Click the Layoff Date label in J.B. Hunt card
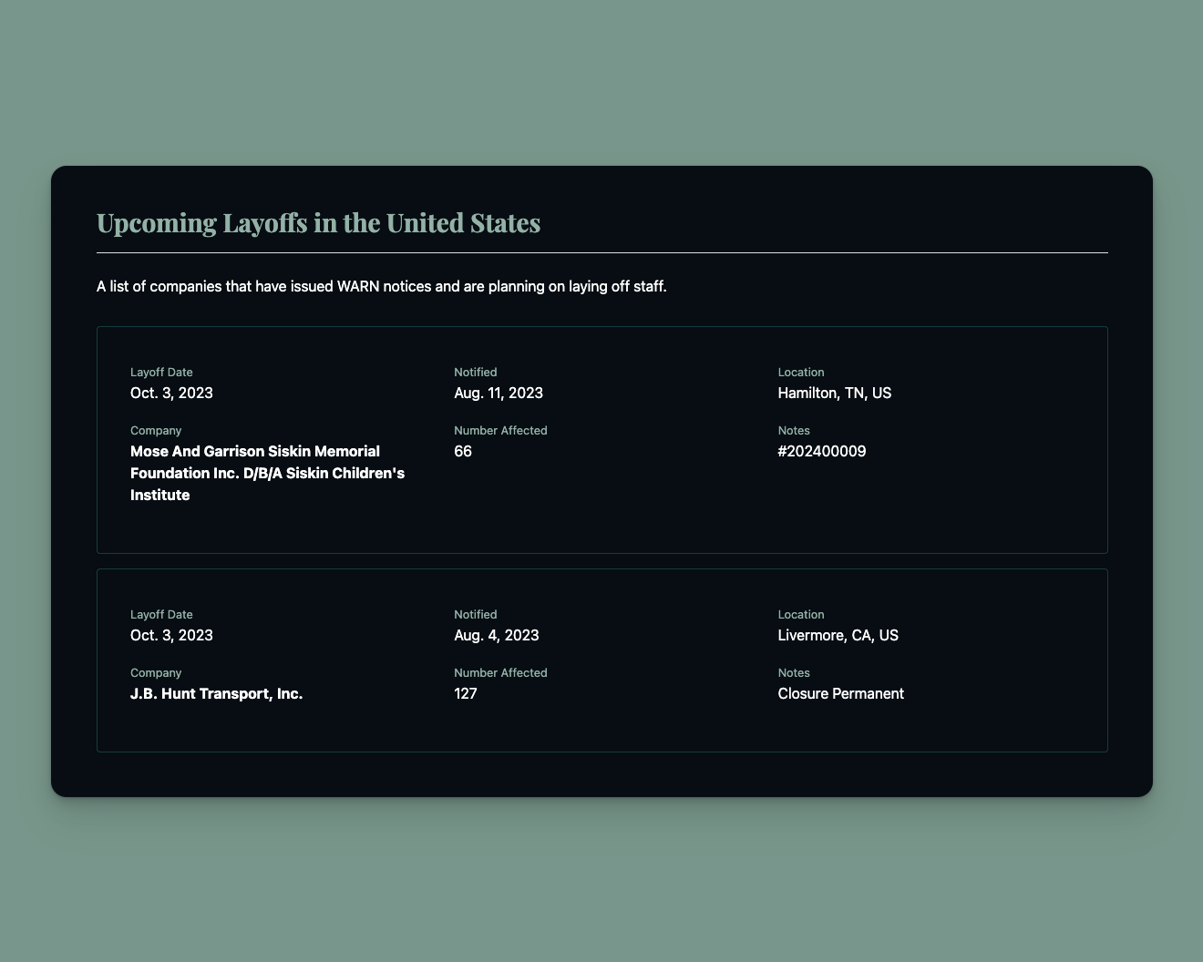Image resolution: width=1203 pixels, height=962 pixels. point(161,614)
